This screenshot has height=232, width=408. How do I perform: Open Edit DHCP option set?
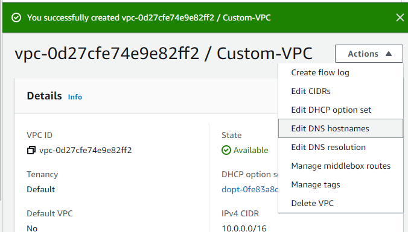pyautogui.click(x=340, y=110)
